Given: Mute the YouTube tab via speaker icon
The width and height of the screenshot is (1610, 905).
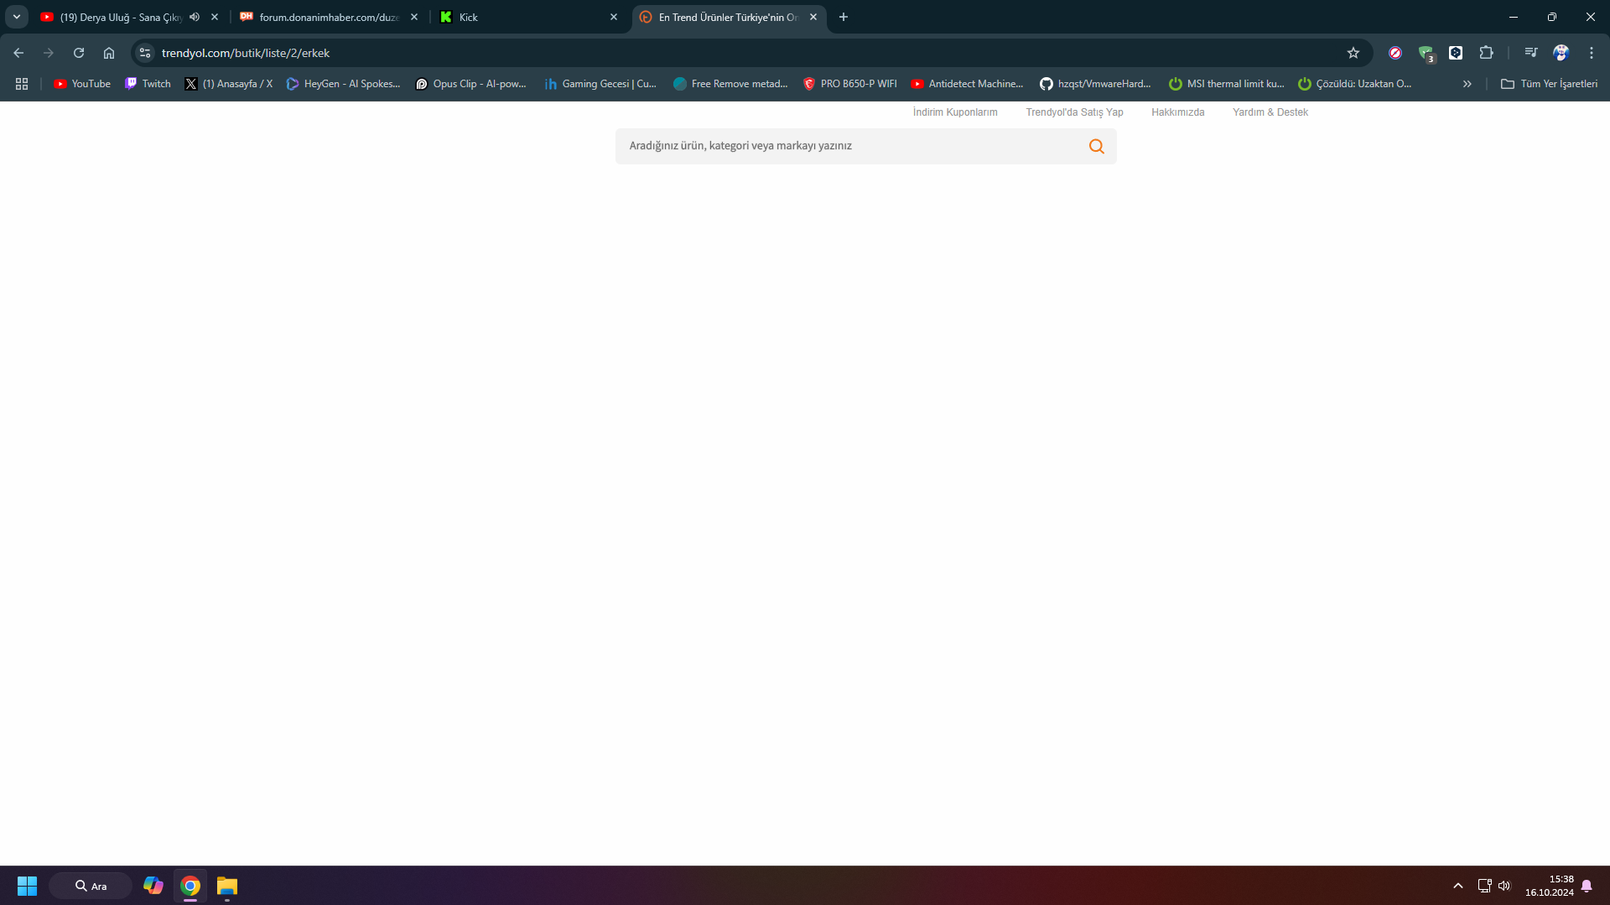Looking at the screenshot, I should 195,17.
